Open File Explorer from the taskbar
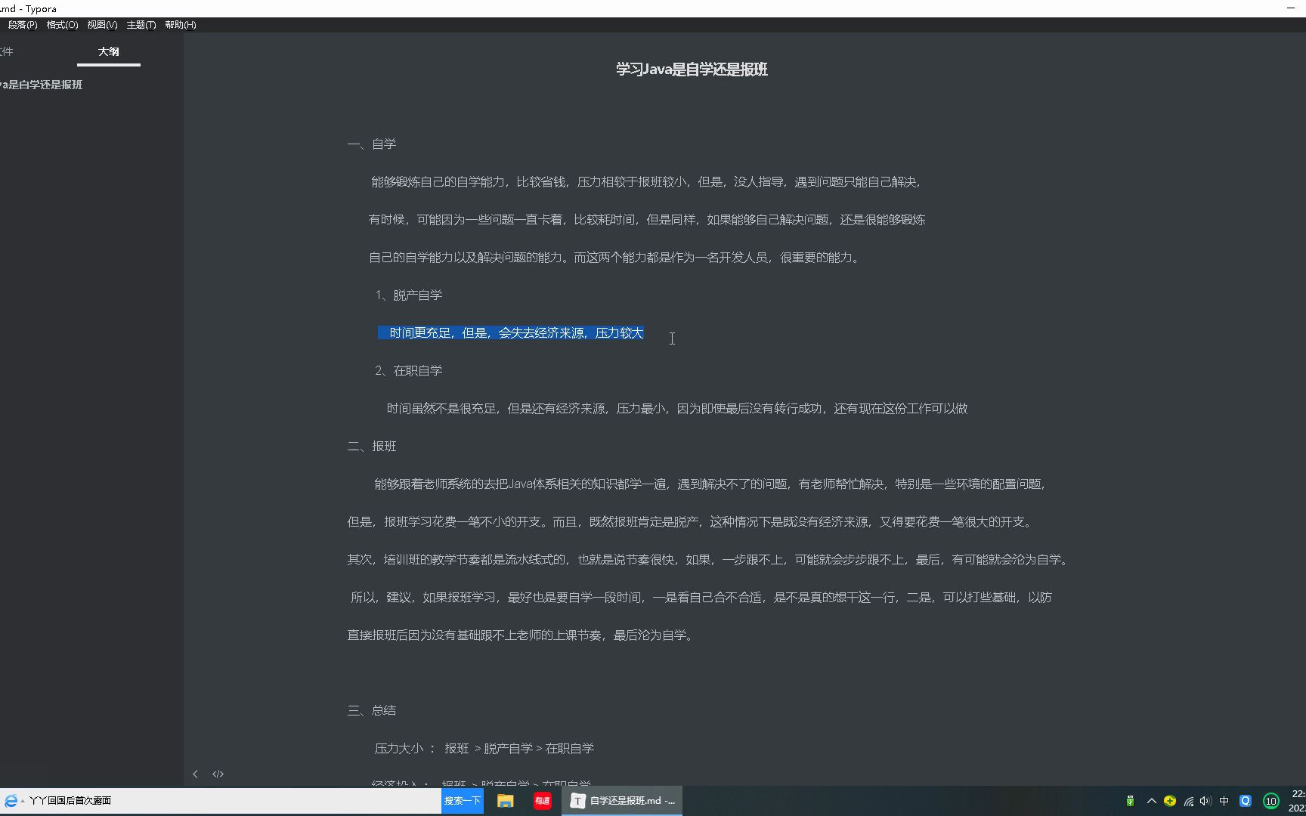1306x816 pixels. (x=506, y=801)
